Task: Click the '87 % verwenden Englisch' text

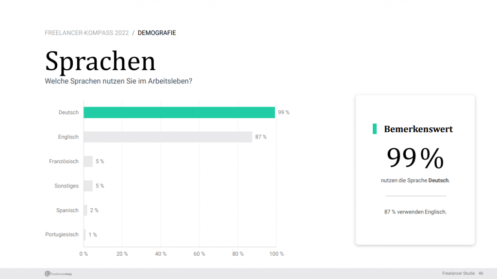Action: (415, 212)
